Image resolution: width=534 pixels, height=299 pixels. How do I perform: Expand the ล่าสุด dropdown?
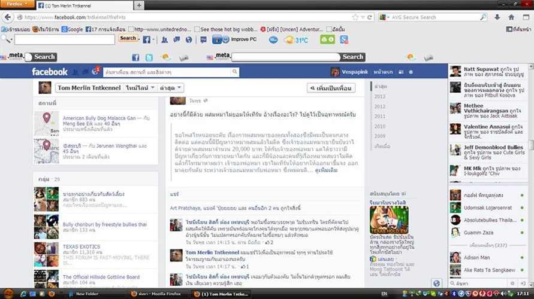[x=171, y=88]
